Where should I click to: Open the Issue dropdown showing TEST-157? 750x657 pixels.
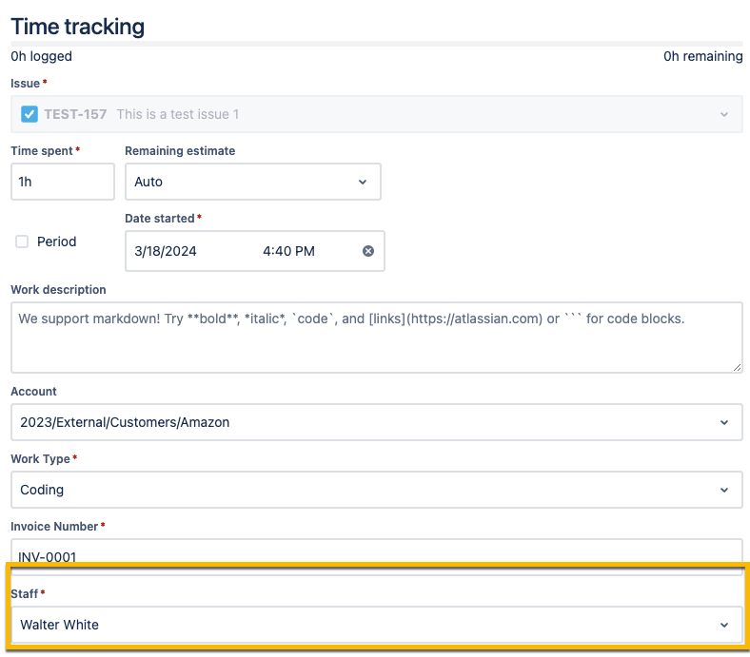click(377, 114)
